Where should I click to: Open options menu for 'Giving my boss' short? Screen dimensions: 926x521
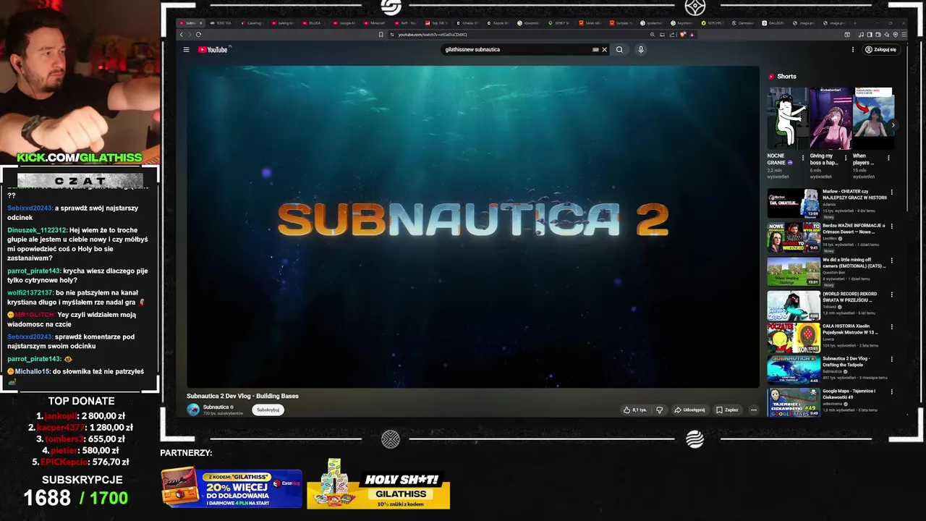(x=846, y=158)
